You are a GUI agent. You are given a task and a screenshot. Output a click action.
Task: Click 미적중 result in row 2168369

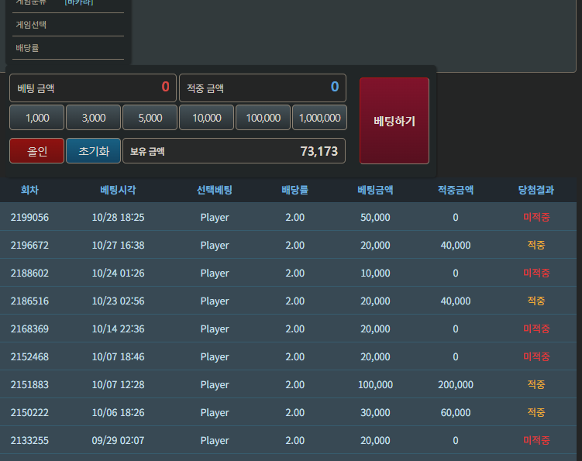536,329
